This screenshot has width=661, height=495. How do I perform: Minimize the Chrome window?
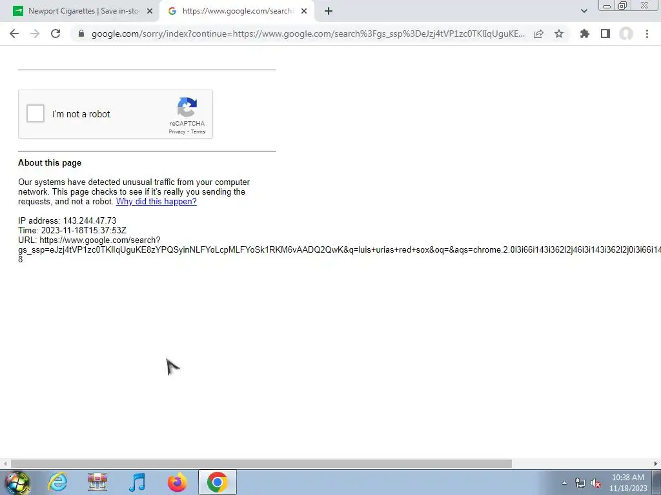607,5
